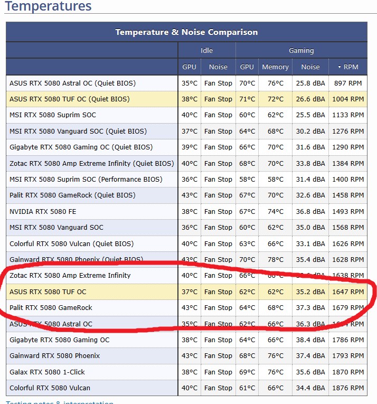Screen dimensions: 377x404
Task: Click the 72°C memory temperature cell
Action: 276,99
